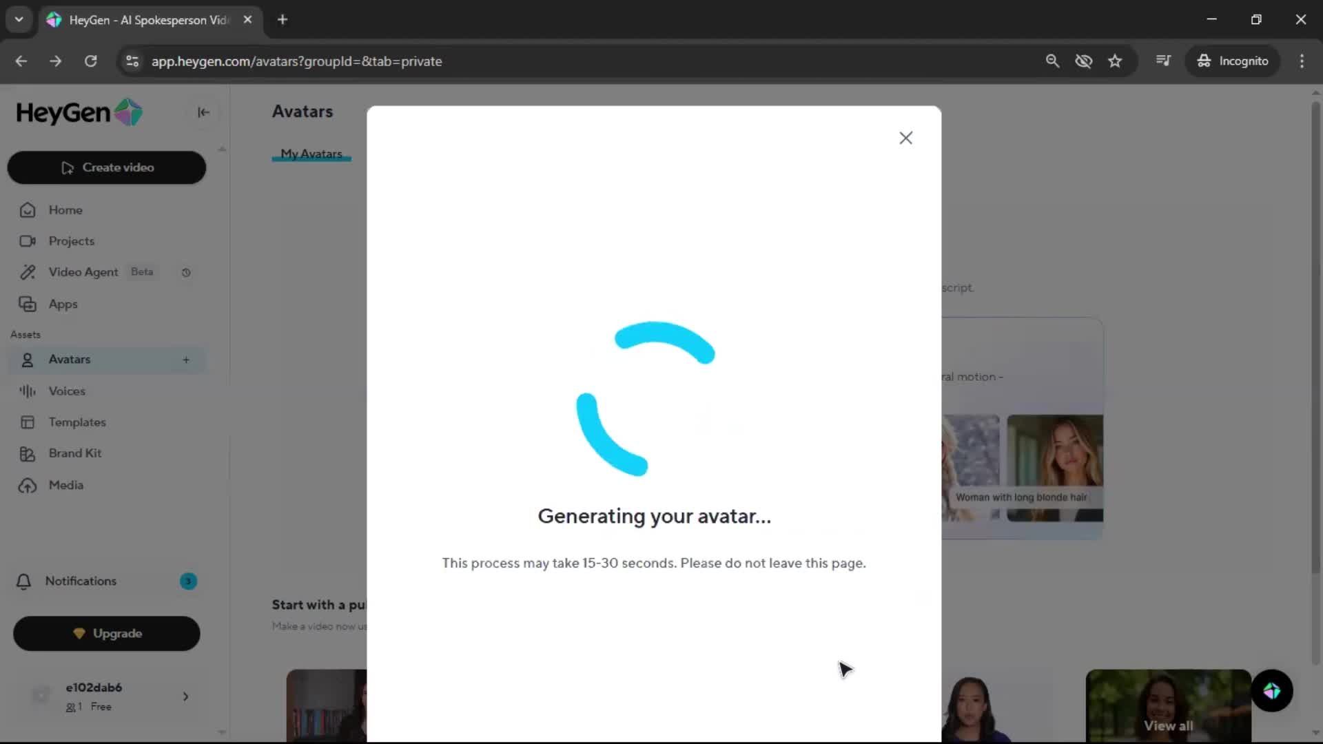The width and height of the screenshot is (1323, 744).
Task: Open the Chrome three-dot menu
Action: 1302,61
